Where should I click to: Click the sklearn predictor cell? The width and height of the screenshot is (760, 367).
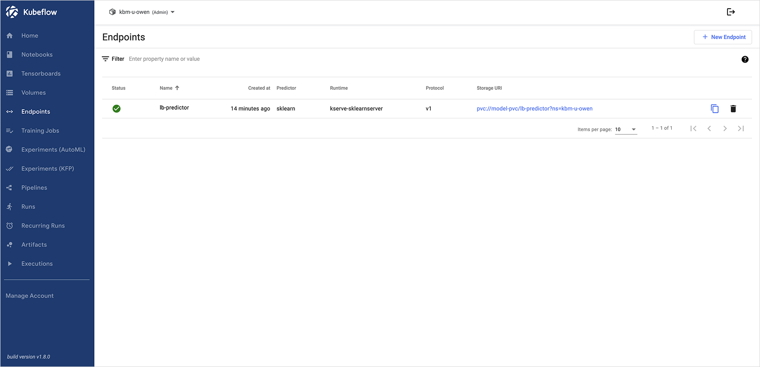click(286, 109)
